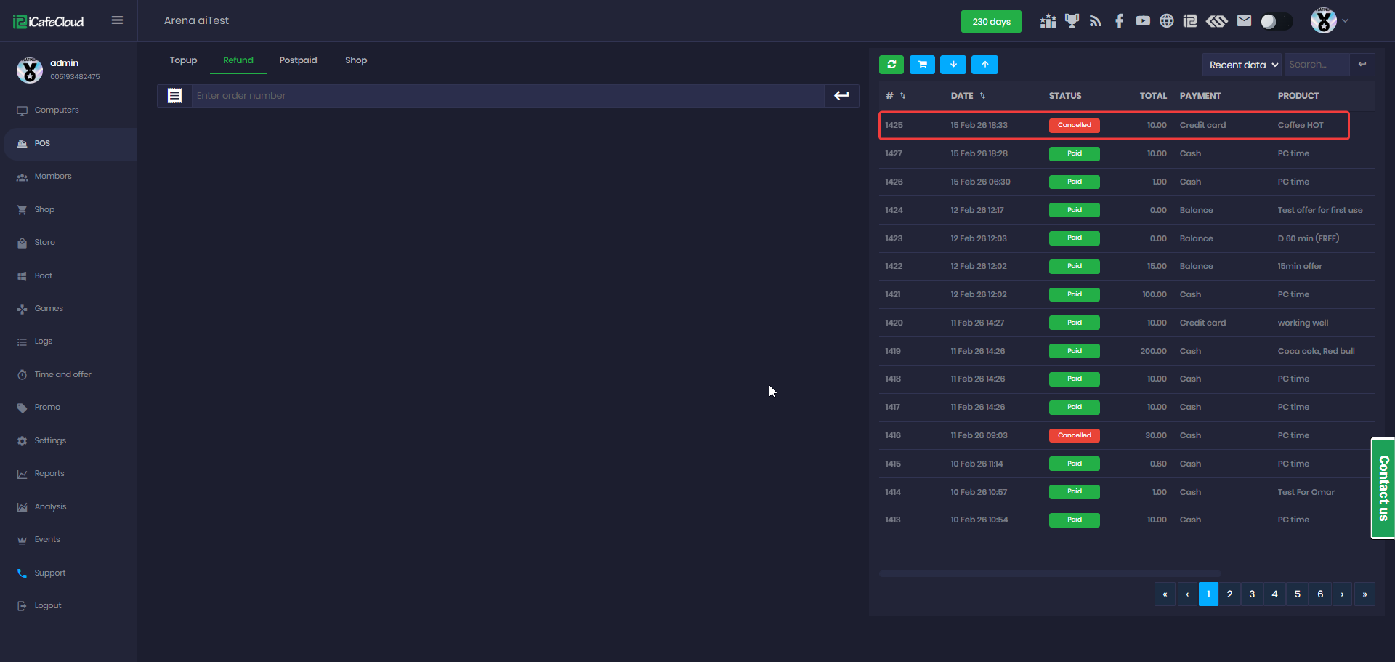Expand the admin avatar dropdown
Viewport: 1395px width, 662px height.
pos(1330,20)
